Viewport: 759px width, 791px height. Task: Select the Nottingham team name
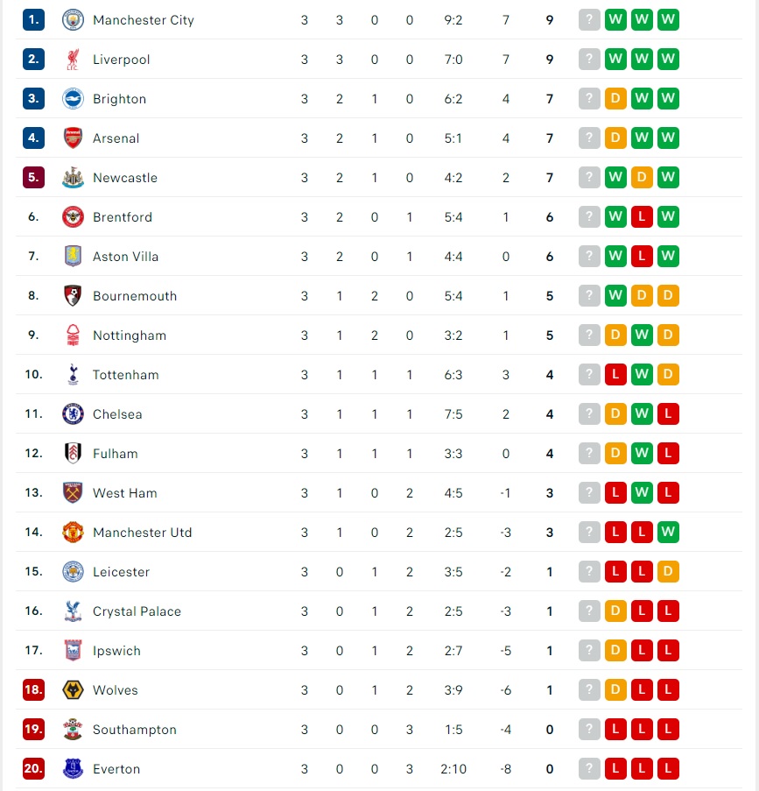pos(130,335)
